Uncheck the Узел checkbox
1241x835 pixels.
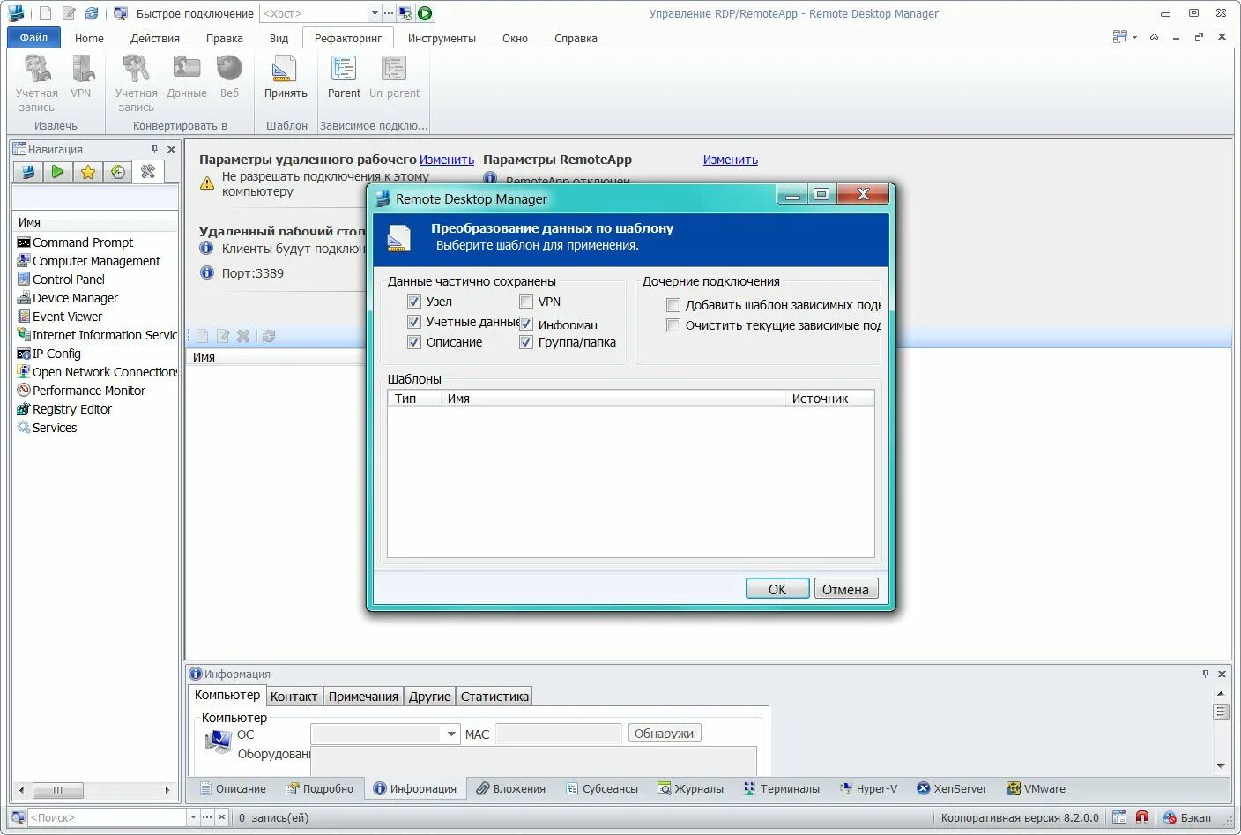[414, 302]
